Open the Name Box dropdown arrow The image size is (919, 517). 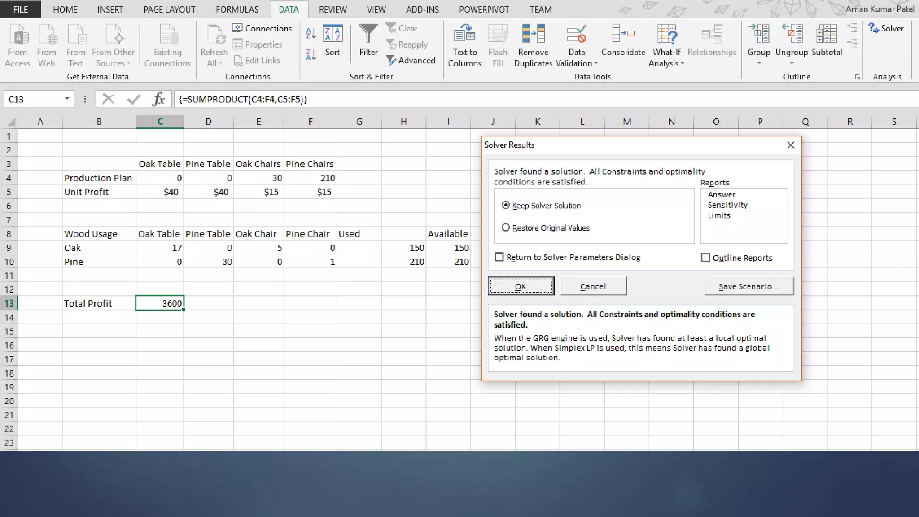click(67, 99)
